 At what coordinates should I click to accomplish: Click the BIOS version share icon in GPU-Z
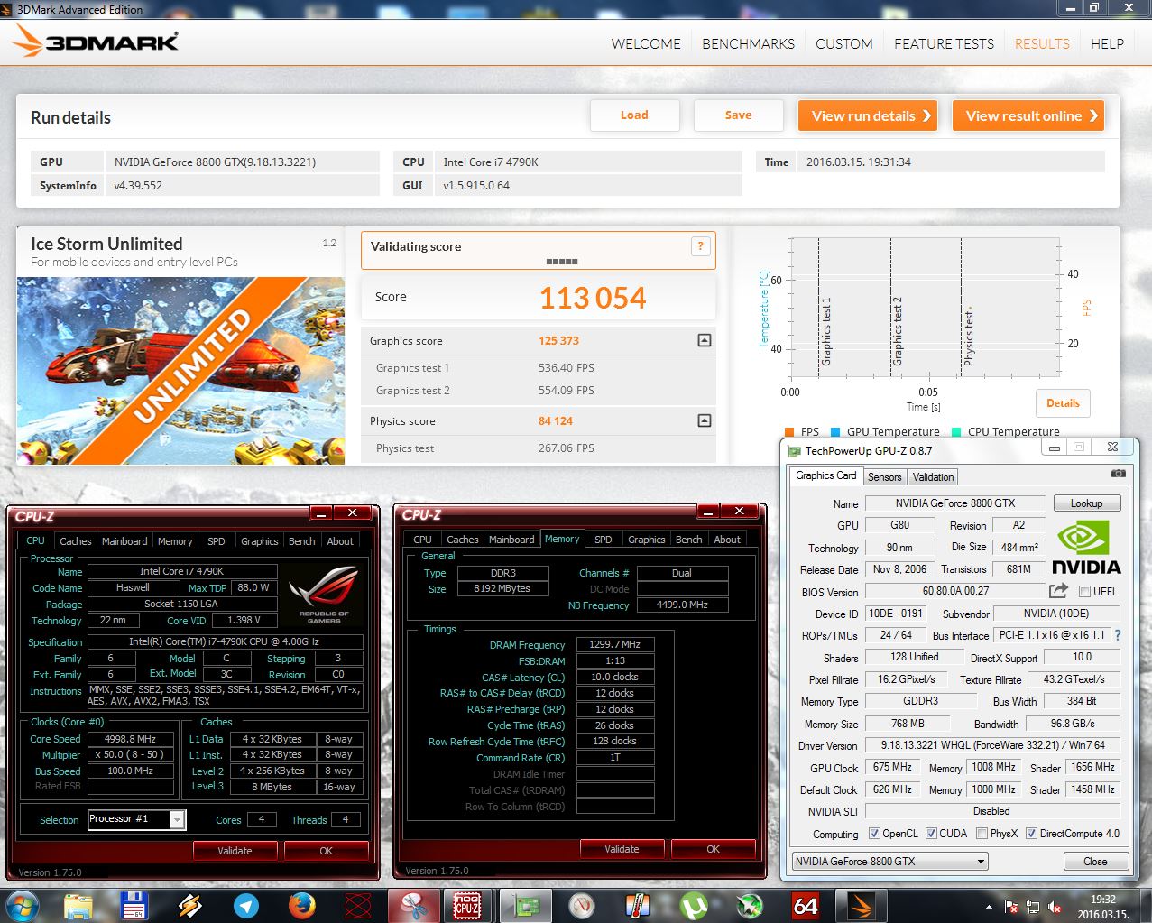(1058, 591)
